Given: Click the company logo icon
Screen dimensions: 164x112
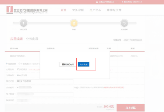Looking at the screenshot, I should click(x=10, y=10).
